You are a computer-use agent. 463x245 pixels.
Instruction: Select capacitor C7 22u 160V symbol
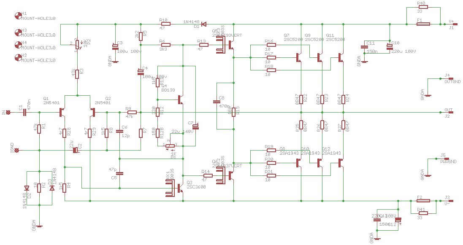(195, 127)
